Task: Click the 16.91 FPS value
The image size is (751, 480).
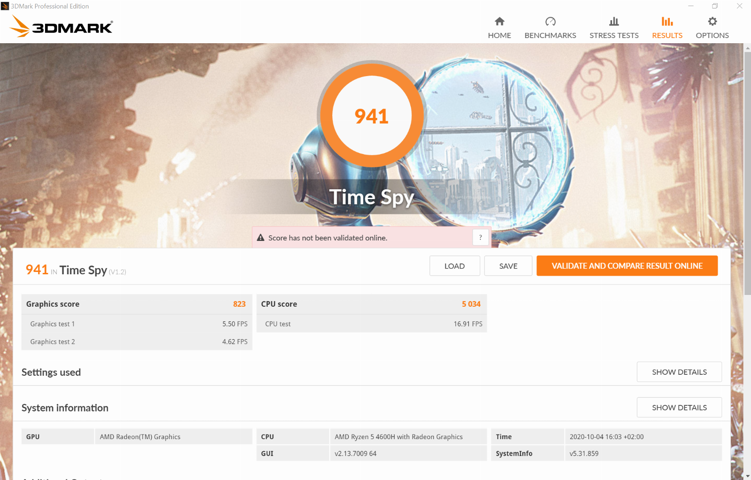Action: click(x=468, y=324)
